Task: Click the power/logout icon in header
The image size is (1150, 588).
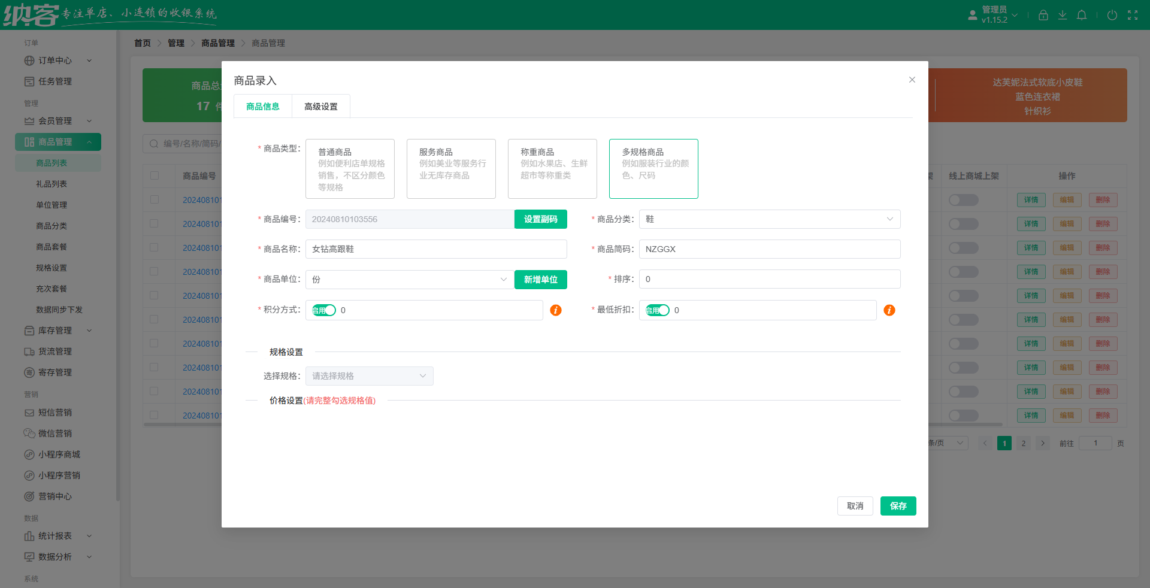Action: (1112, 15)
